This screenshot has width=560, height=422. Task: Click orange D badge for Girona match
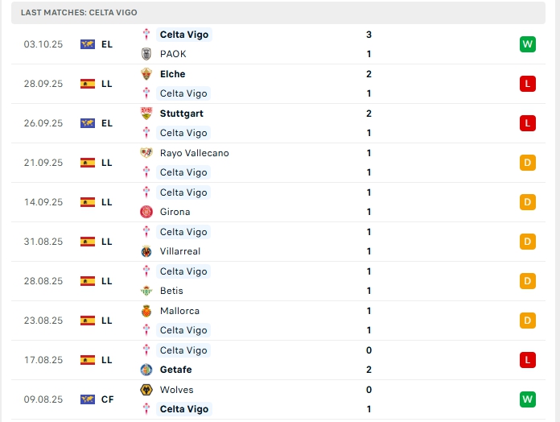[x=527, y=202]
